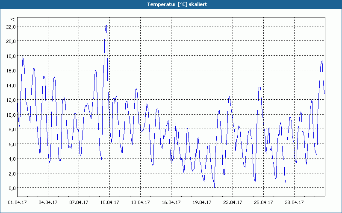
Task: Click the 12,0 y-axis label
Action: [x=12, y=100]
